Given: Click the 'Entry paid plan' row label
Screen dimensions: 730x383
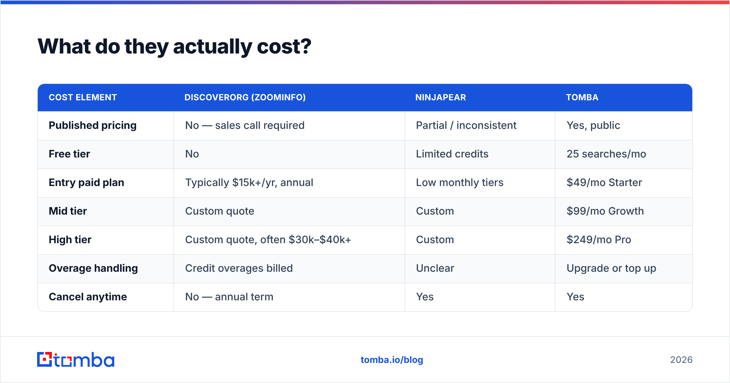Looking at the screenshot, I should click(x=86, y=183).
